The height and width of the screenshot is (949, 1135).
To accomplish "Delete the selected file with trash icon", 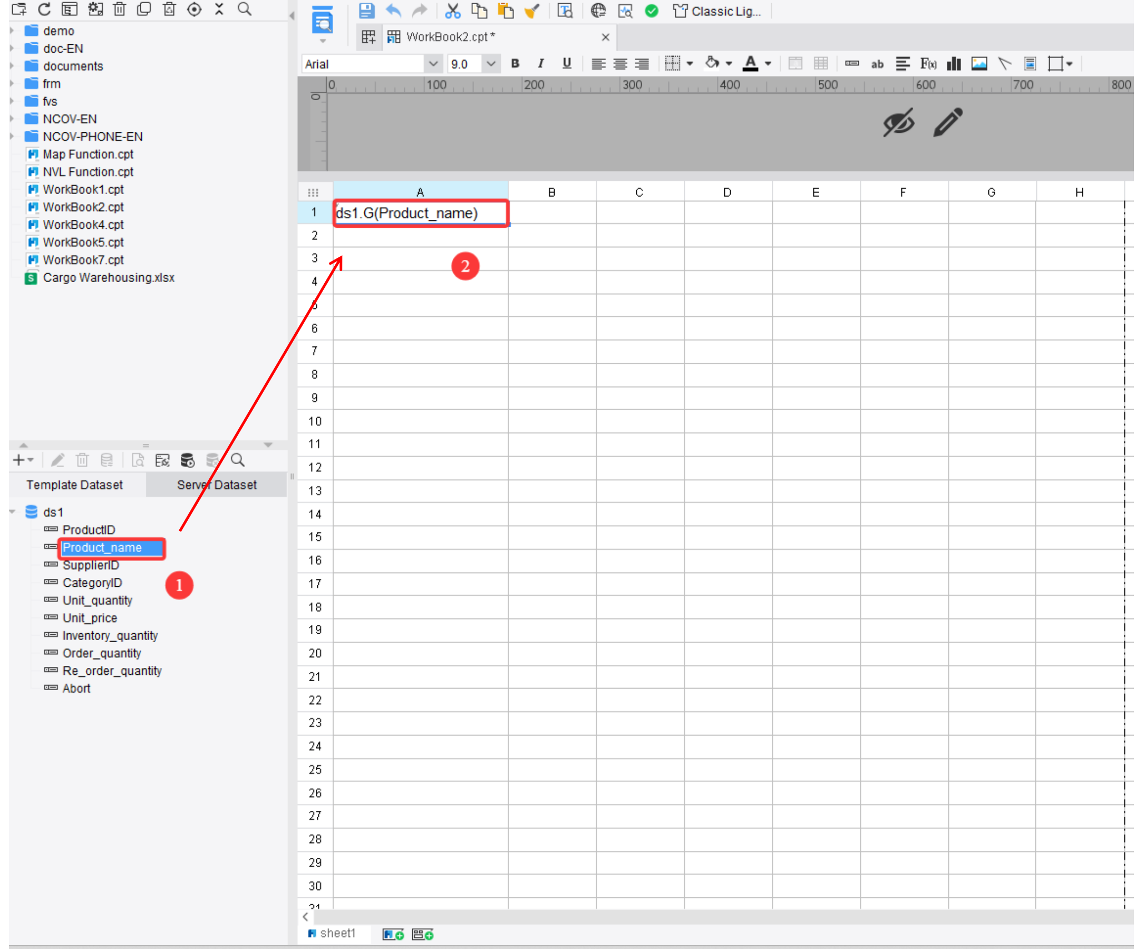I will pos(120,8).
